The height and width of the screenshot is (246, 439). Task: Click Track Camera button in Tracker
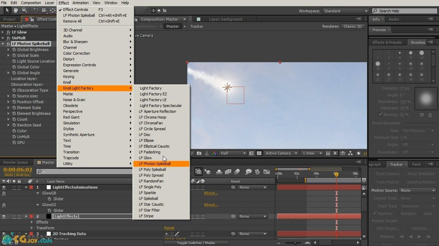coord(387,174)
